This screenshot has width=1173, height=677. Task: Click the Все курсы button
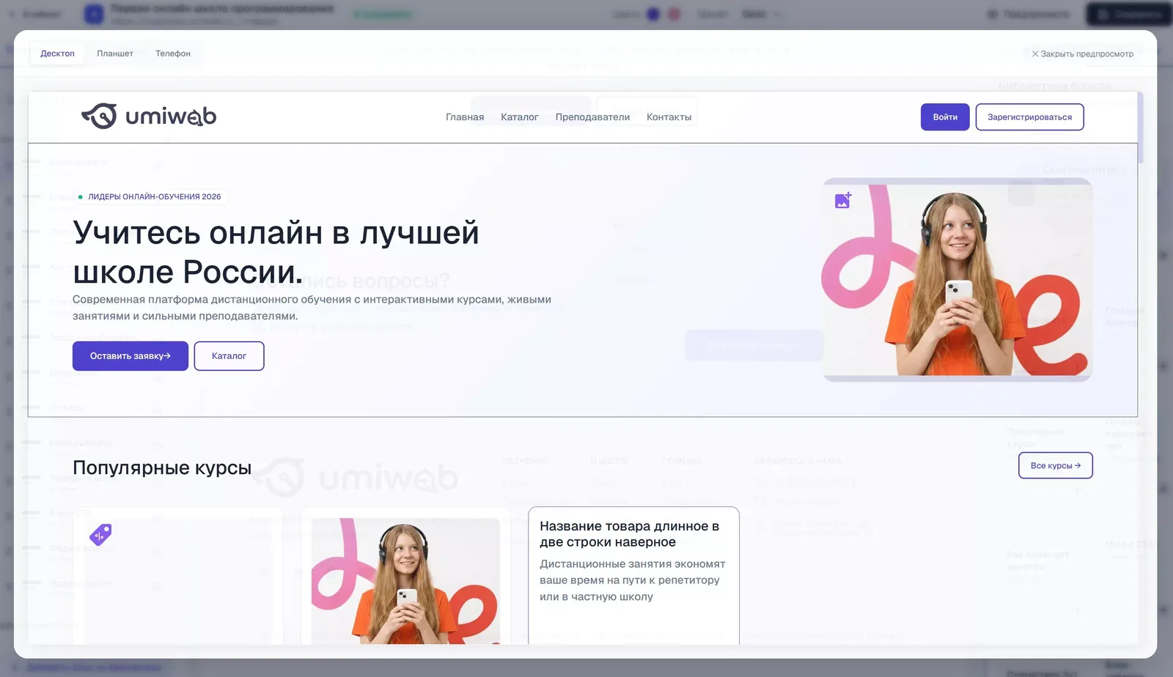click(x=1056, y=465)
